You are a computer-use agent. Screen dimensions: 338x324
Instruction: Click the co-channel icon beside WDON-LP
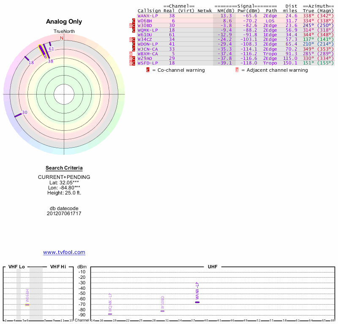point(134,44)
